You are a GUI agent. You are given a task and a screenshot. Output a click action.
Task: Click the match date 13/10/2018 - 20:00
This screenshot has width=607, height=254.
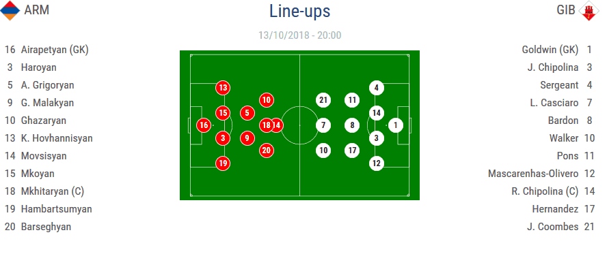coord(299,35)
